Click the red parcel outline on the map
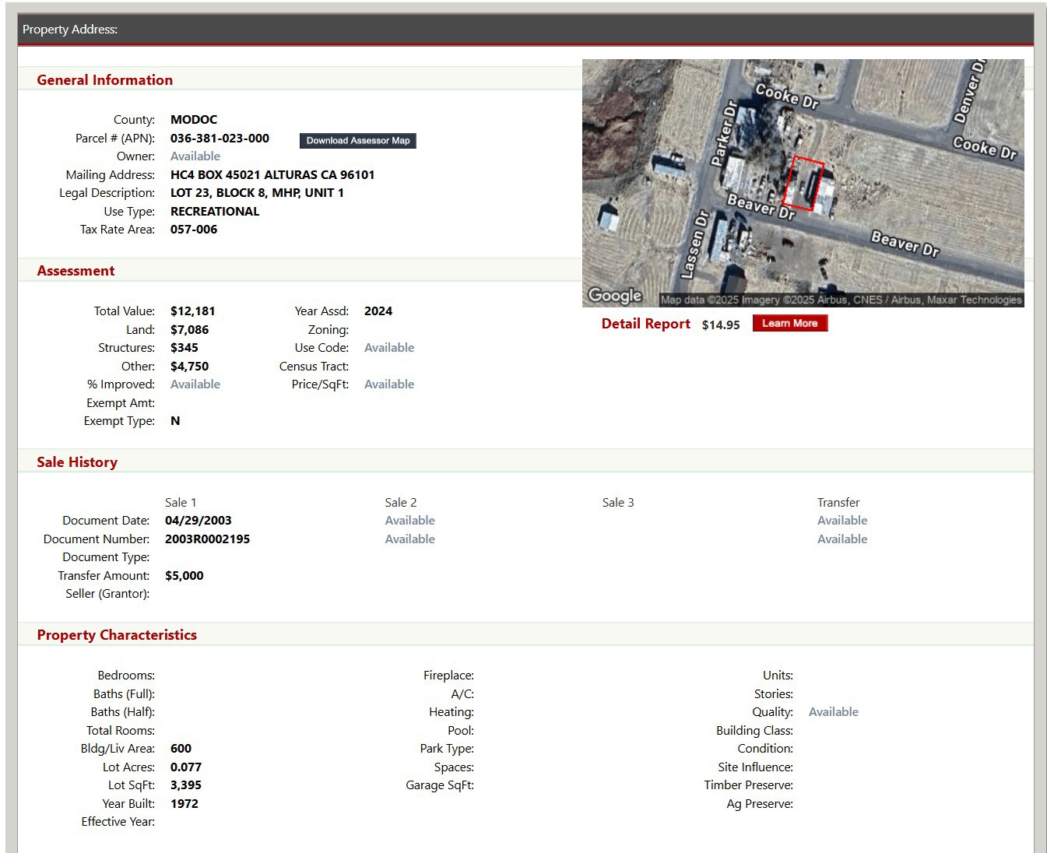Screen dimensions: 1047x853 [x=803, y=184]
